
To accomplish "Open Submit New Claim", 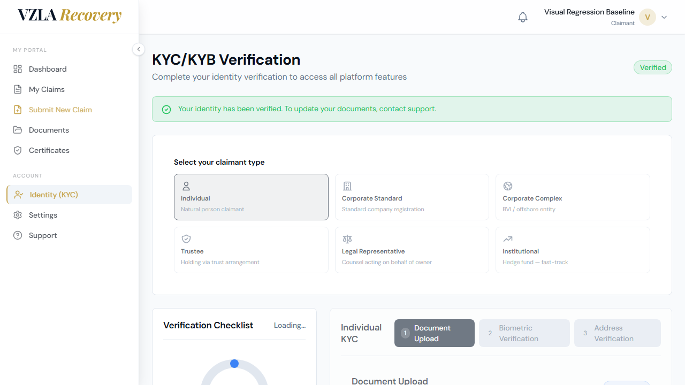I will click(69, 110).
